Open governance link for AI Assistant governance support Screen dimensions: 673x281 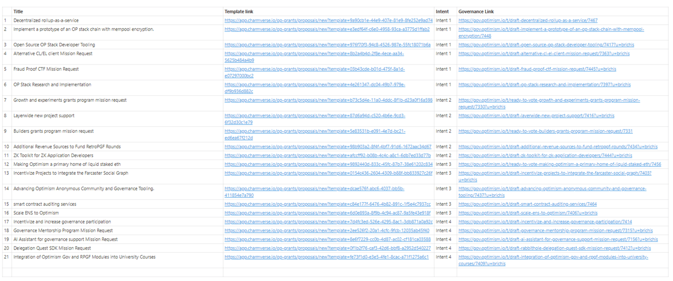[x=557, y=240]
